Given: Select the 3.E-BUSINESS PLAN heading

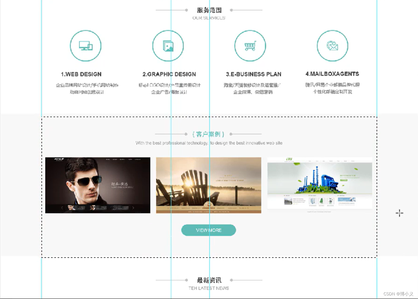Looking at the screenshot, I should pos(254,74).
